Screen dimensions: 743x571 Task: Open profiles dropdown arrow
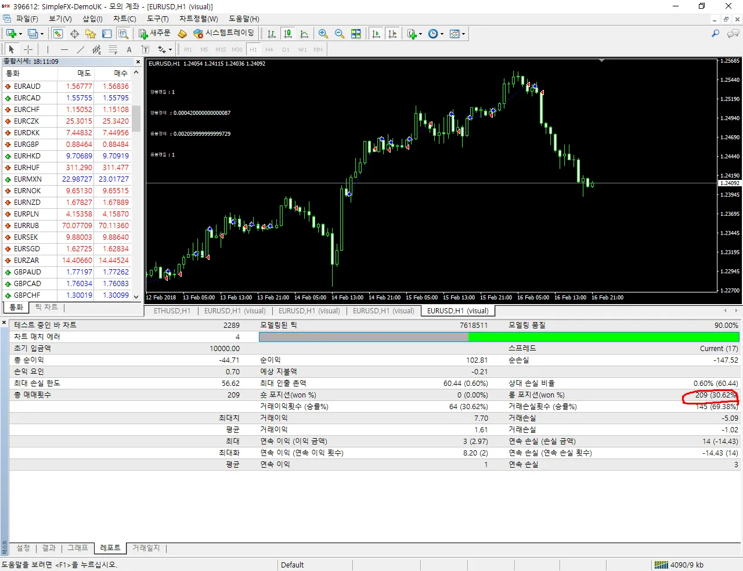pyautogui.click(x=42, y=34)
